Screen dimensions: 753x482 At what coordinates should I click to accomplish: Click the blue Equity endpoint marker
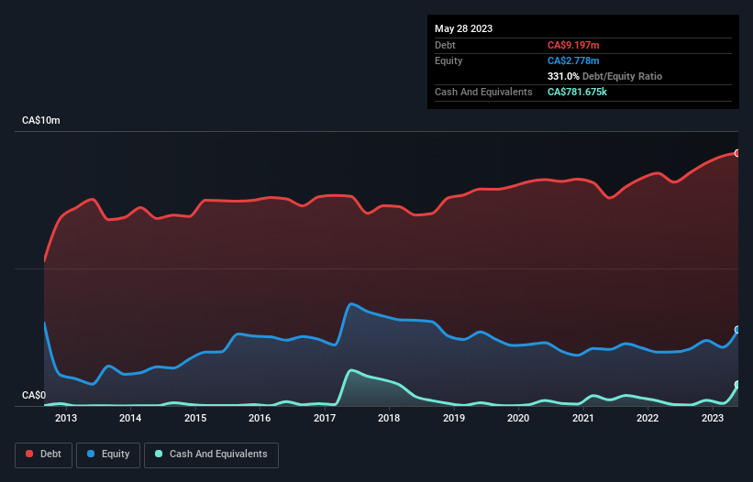click(x=737, y=330)
